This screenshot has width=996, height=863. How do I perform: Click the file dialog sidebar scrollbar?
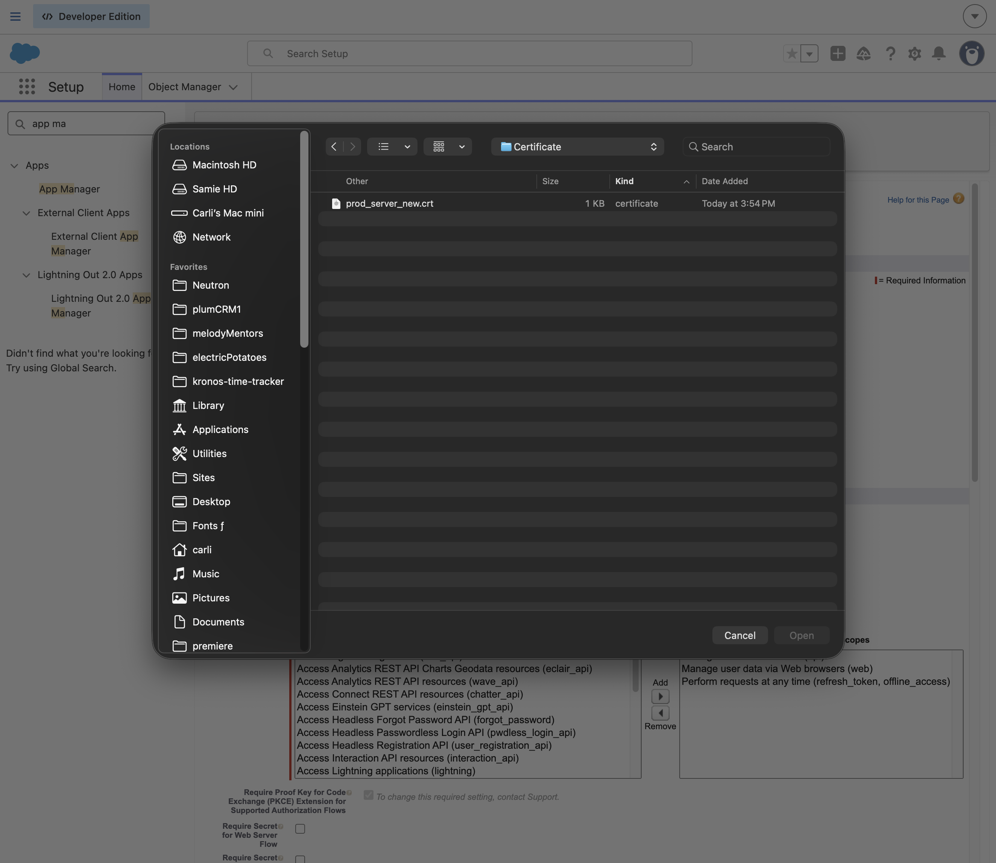(x=304, y=239)
